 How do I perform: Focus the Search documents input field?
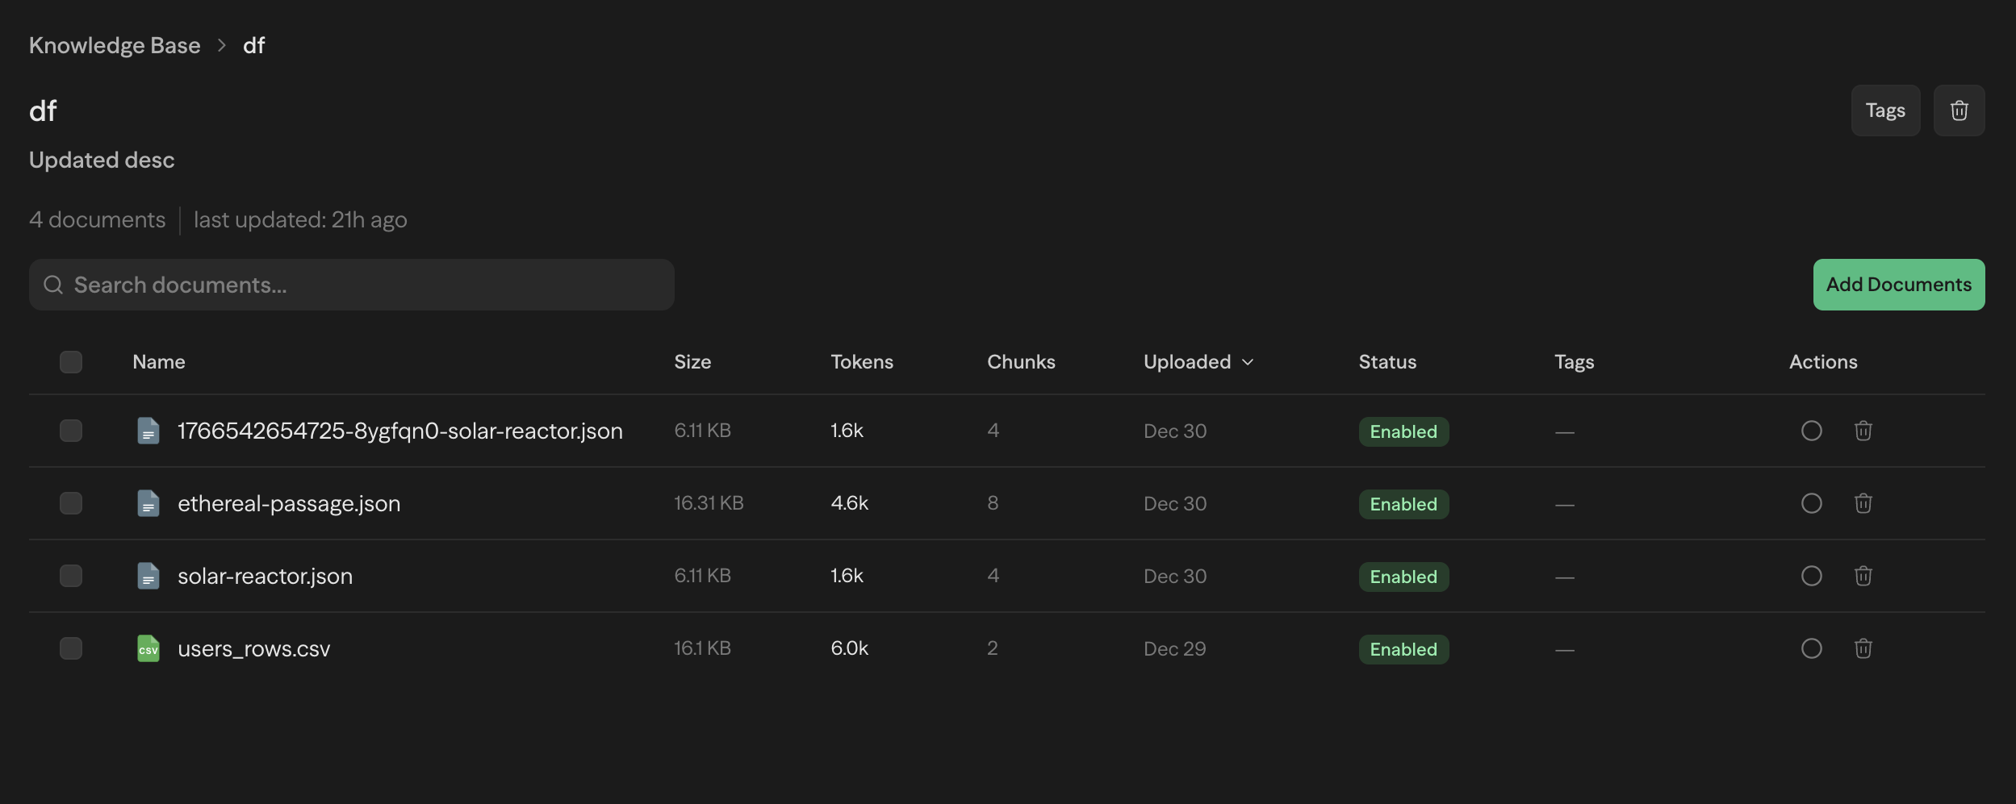[x=363, y=285]
